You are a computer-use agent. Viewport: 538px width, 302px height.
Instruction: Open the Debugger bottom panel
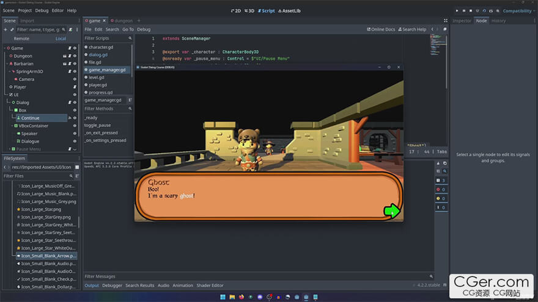pos(112,286)
